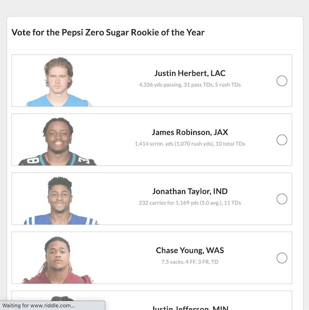Click Chase Young's player headshot
The width and height of the screenshot is (309, 310).
click(x=58, y=260)
